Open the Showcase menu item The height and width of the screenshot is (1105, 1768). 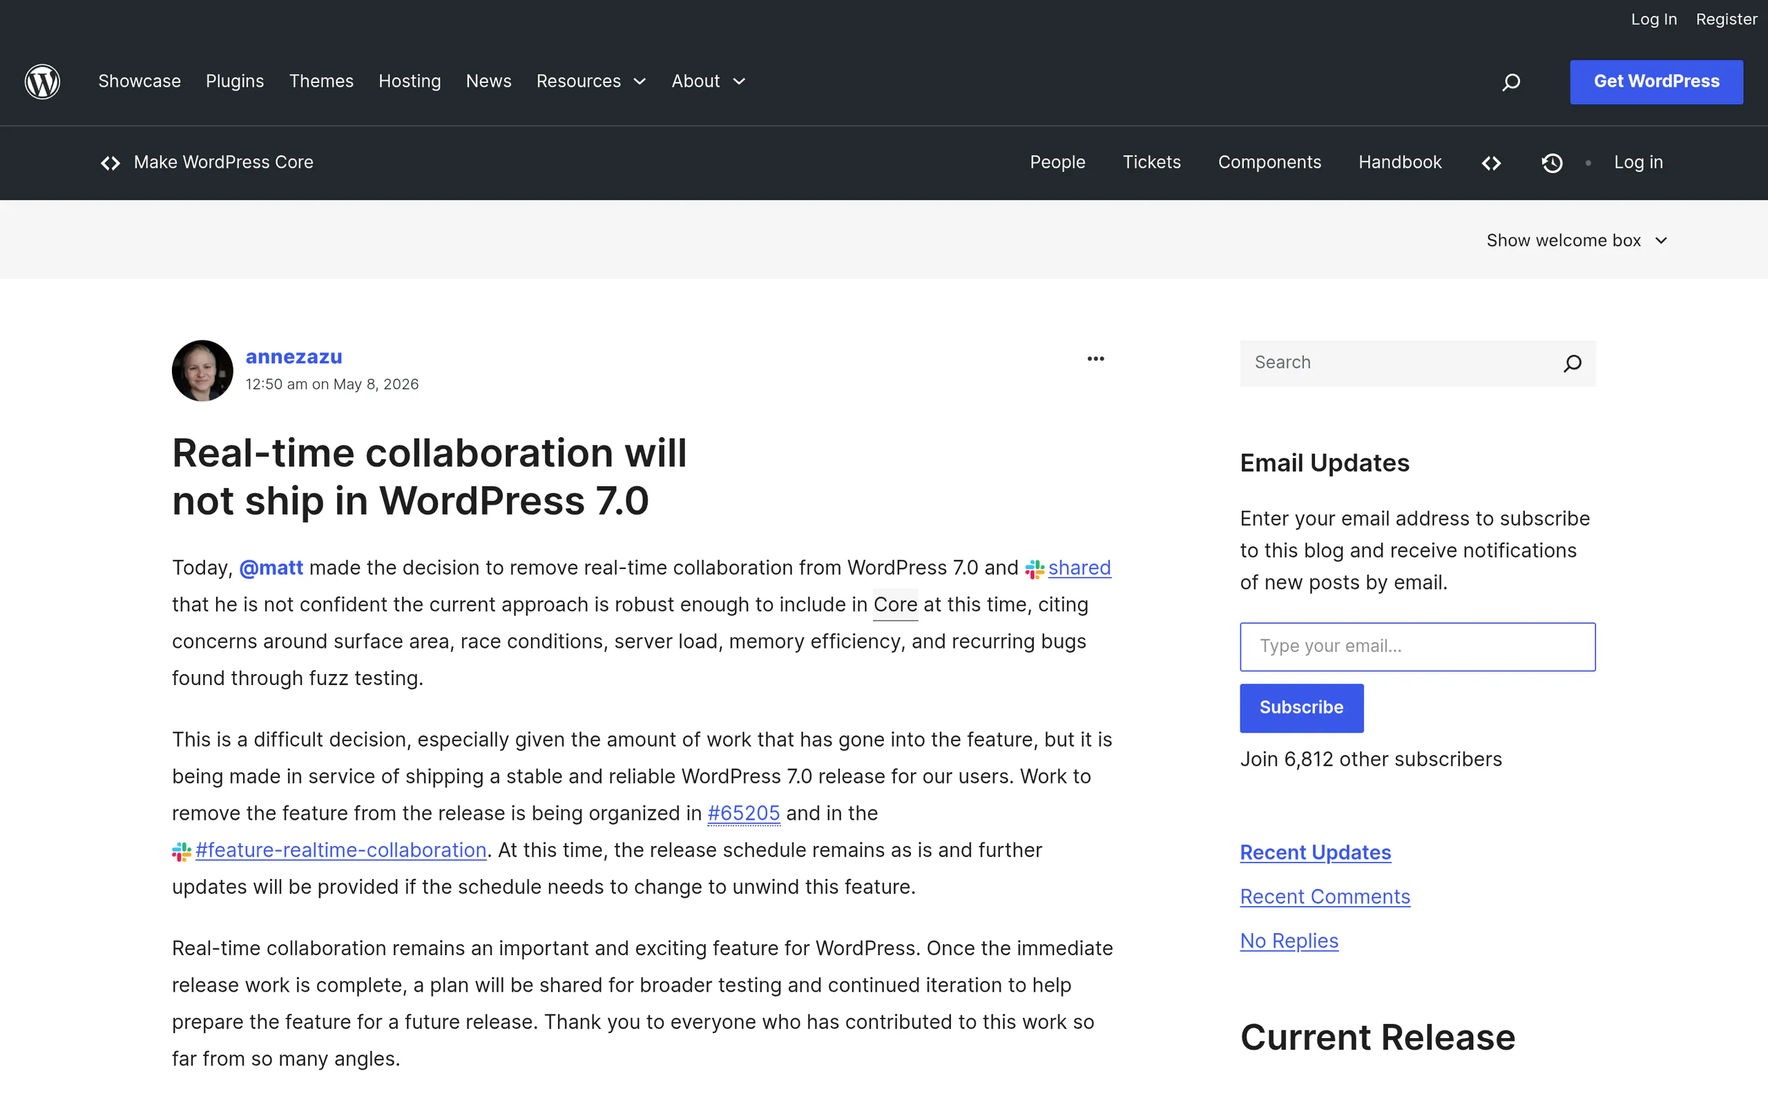click(140, 81)
